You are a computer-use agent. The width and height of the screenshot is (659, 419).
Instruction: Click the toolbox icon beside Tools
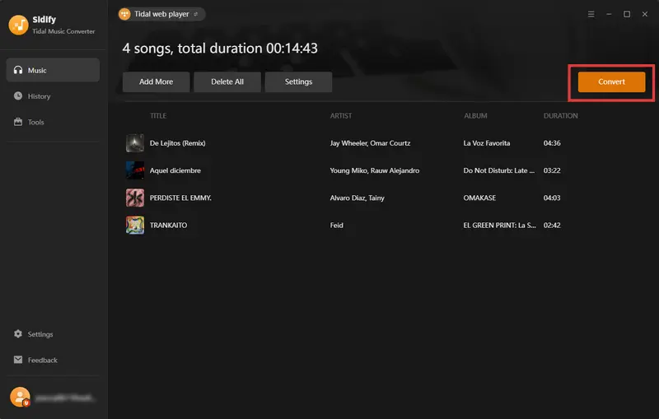coord(18,122)
